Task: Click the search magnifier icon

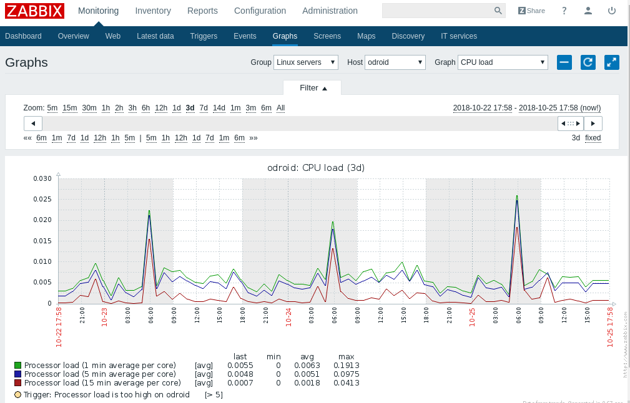Action: coord(498,11)
